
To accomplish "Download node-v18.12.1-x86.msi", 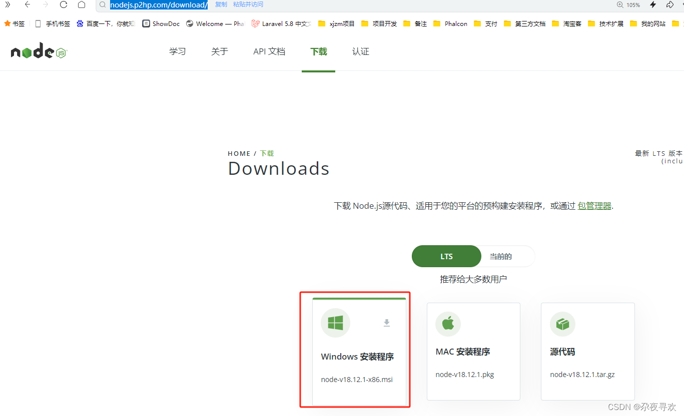I will (357, 380).
